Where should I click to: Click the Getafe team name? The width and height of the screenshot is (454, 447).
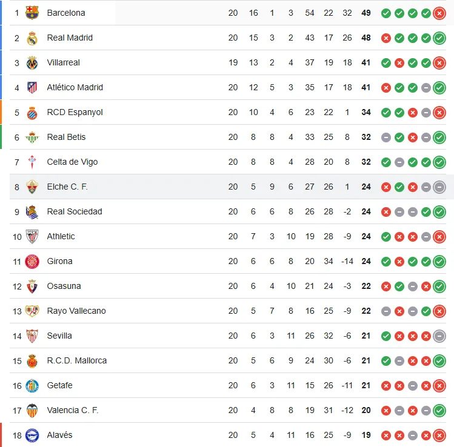tap(59, 385)
